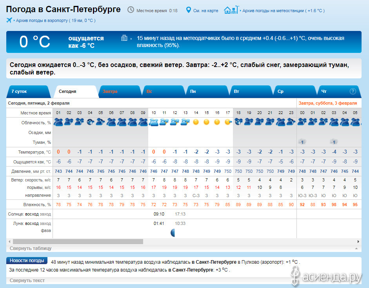The height and width of the screenshot is (288, 369).
Task: Click the humidity value 98
Action: 334,205
